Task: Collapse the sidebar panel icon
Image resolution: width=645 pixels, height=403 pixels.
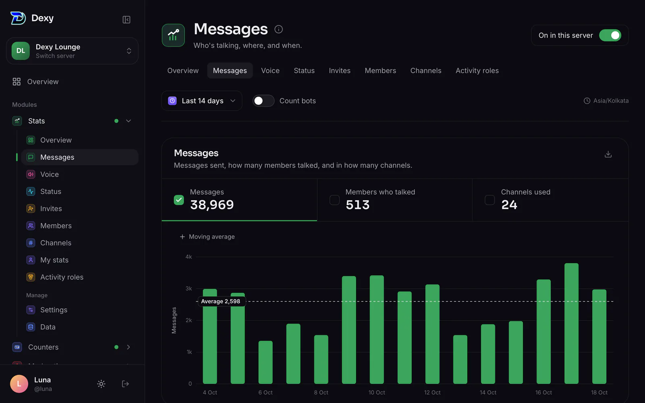Action: tap(126, 20)
